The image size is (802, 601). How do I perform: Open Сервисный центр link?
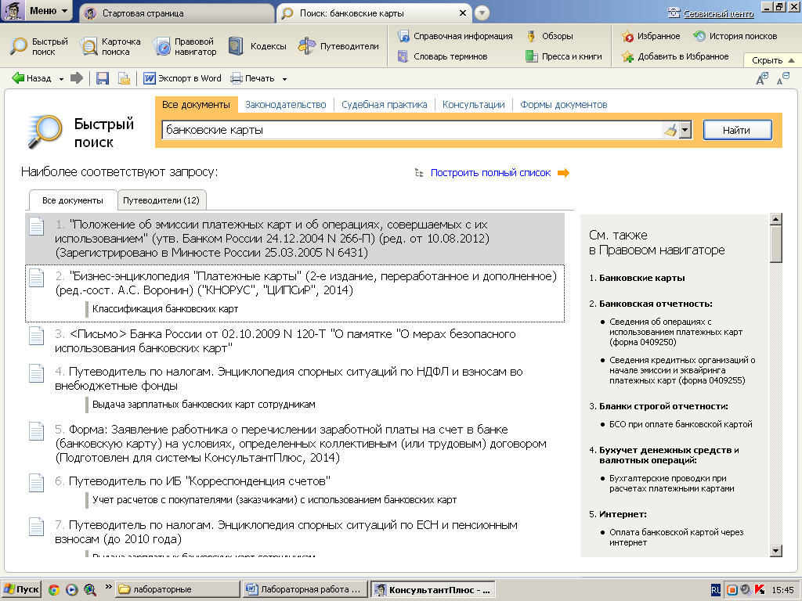718,14
